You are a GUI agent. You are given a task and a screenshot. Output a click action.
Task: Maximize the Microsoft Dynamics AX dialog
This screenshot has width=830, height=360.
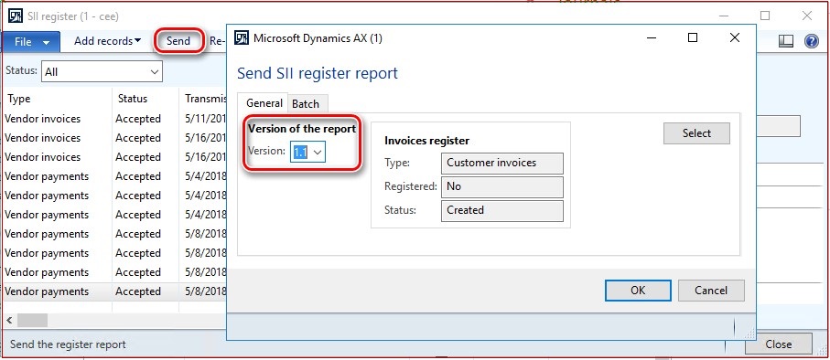693,37
